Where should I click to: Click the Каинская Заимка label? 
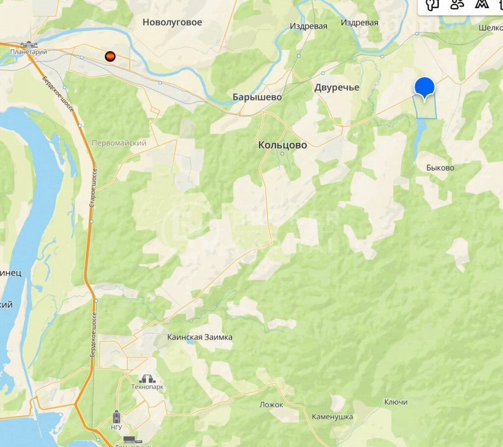click(200, 337)
